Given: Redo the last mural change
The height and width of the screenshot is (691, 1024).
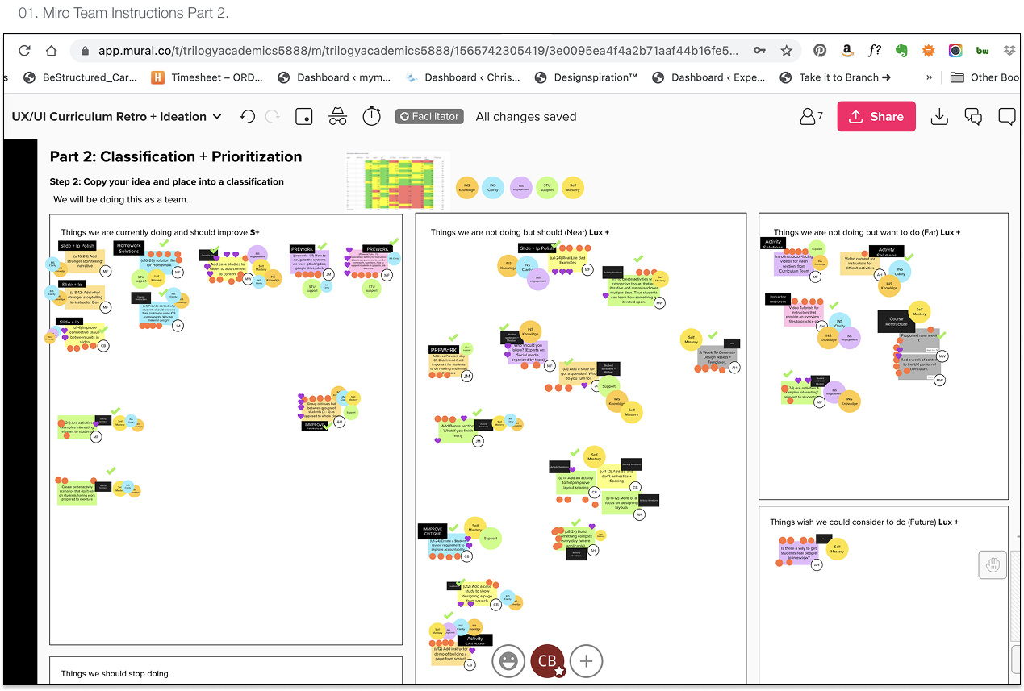Looking at the screenshot, I should (x=273, y=116).
